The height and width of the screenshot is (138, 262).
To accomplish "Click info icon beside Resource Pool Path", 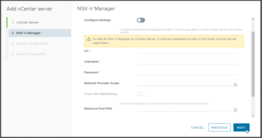I will [x=235, y=110].
